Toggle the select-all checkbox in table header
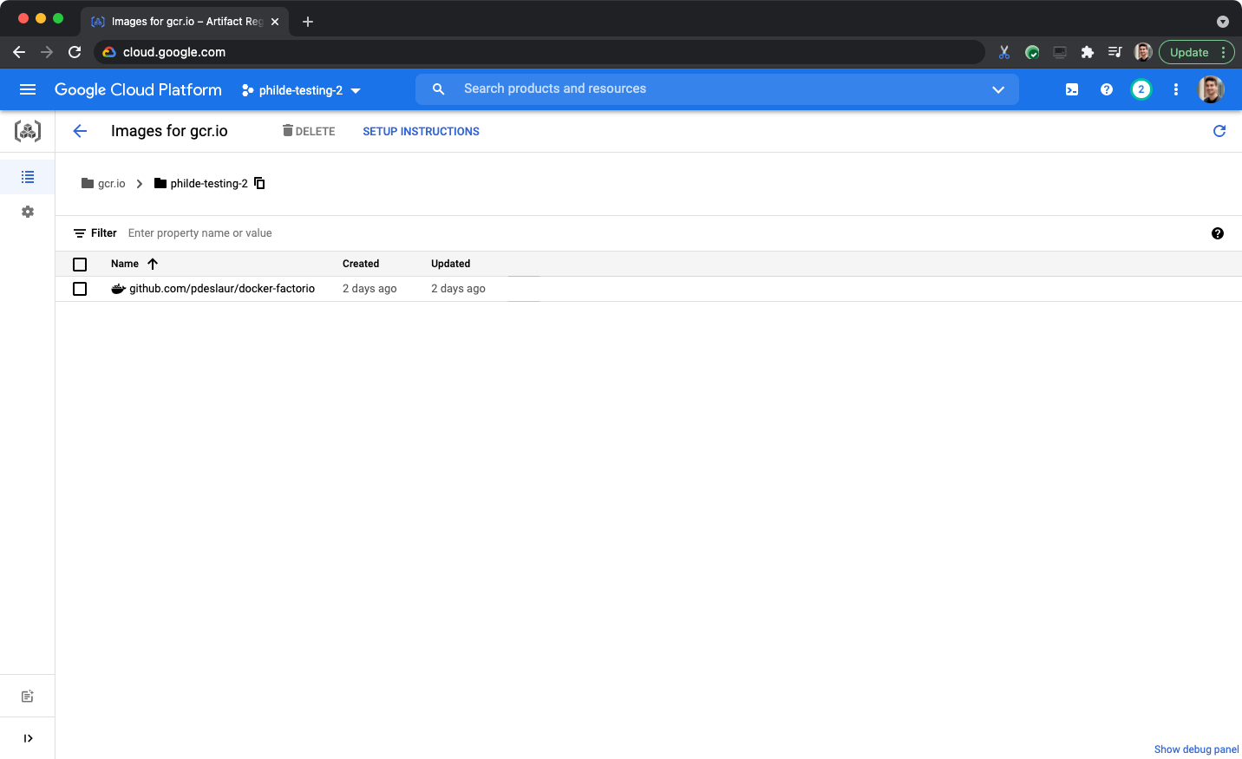 (80, 265)
